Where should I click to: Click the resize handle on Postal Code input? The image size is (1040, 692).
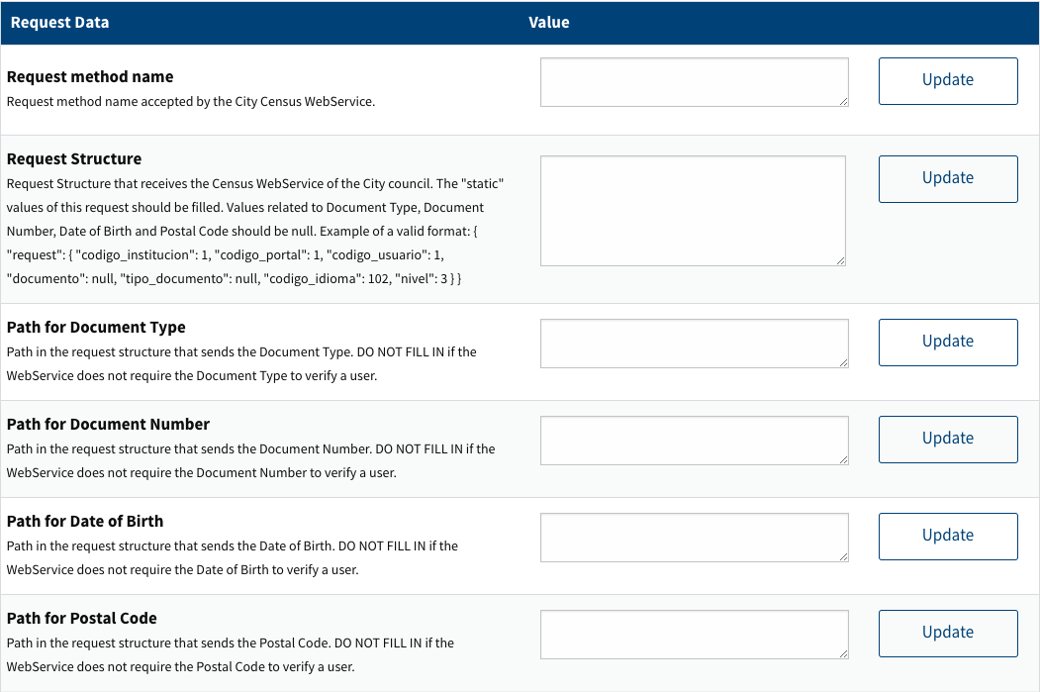(x=842, y=651)
